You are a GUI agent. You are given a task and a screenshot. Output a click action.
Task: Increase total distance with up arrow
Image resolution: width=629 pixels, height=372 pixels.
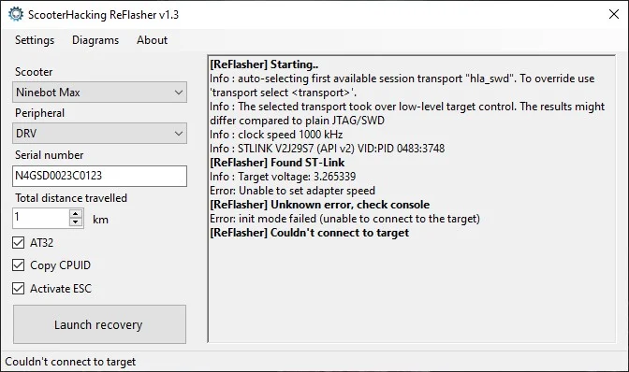(x=76, y=214)
